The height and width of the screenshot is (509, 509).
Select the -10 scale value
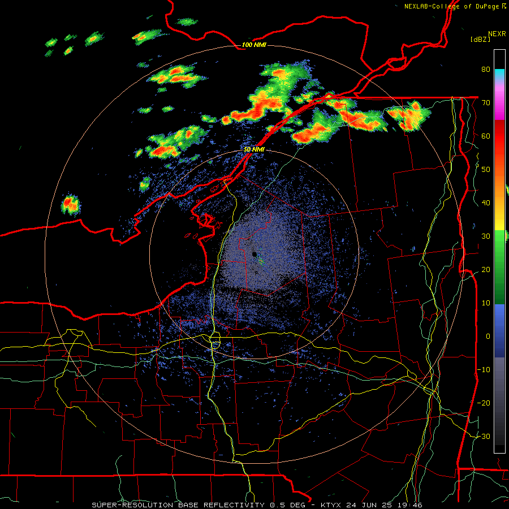pos(484,370)
